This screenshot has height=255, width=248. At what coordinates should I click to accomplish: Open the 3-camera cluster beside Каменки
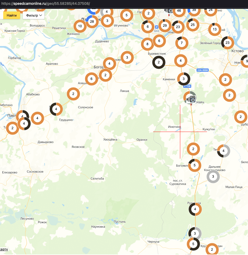[x=183, y=79]
